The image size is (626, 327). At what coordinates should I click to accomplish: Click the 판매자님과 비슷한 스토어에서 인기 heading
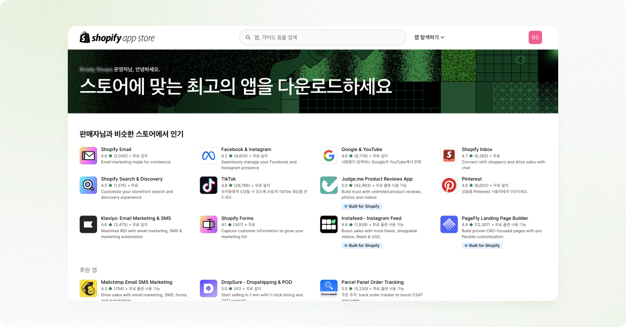point(131,134)
